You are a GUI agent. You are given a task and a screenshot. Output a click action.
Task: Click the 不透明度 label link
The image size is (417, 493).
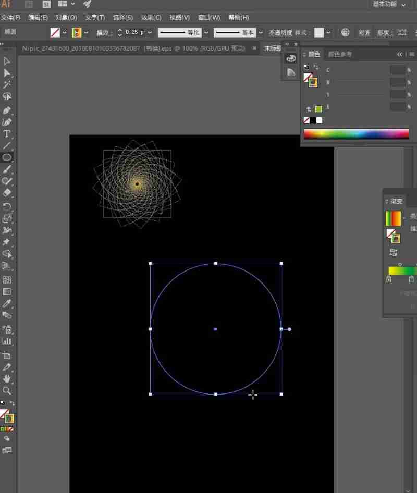click(x=280, y=32)
